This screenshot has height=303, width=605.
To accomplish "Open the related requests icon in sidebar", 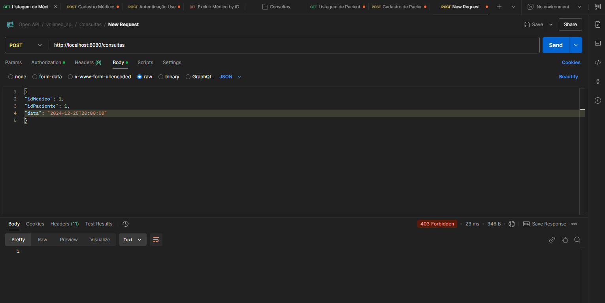I will click(x=598, y=81).
